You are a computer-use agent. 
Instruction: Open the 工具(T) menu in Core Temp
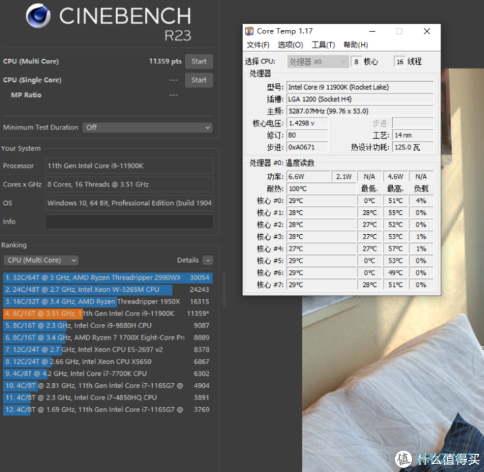pyautogui.click(x=323, y=45)
